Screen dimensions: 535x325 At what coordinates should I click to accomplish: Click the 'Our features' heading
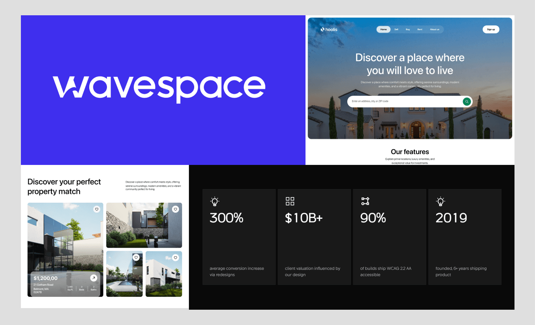[x=410, y=152]
